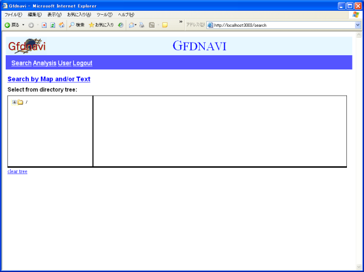Click the Windows flag throbber icon
364x272 pixels.
[355, 15]
